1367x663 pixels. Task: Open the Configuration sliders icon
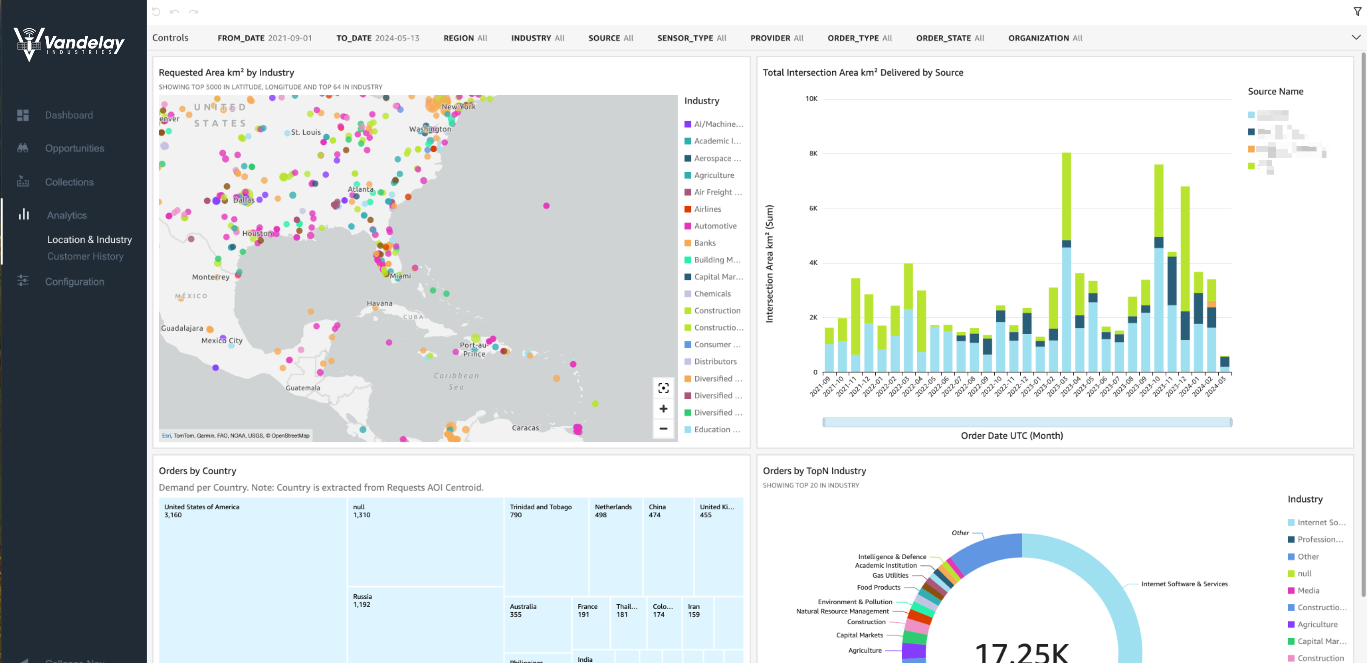coord(23,282)
